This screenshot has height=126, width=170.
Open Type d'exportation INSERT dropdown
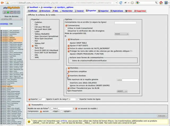pos(122,91)
